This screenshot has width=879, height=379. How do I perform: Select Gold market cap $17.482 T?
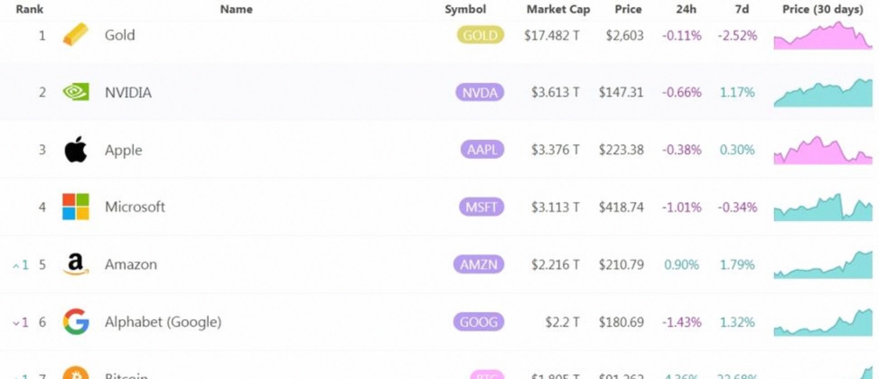coord(552,35)
